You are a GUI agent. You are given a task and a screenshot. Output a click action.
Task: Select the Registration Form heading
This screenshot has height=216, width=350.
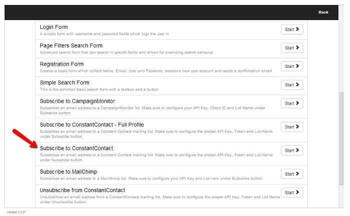tap(61, 64)
